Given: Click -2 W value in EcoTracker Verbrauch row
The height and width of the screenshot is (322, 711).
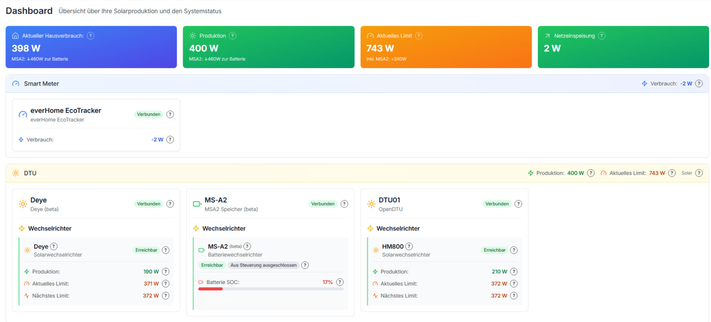Looking at the screenshot, I should (x=157, y=140).
